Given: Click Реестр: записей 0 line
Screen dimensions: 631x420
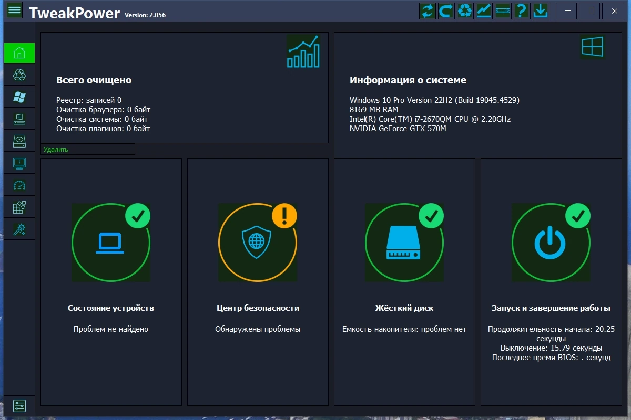Looking at the screenshot, I should click(x=89, y=100).
